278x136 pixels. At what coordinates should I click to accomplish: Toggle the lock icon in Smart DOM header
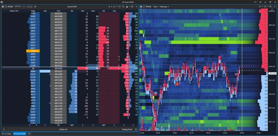coord(127,6)
